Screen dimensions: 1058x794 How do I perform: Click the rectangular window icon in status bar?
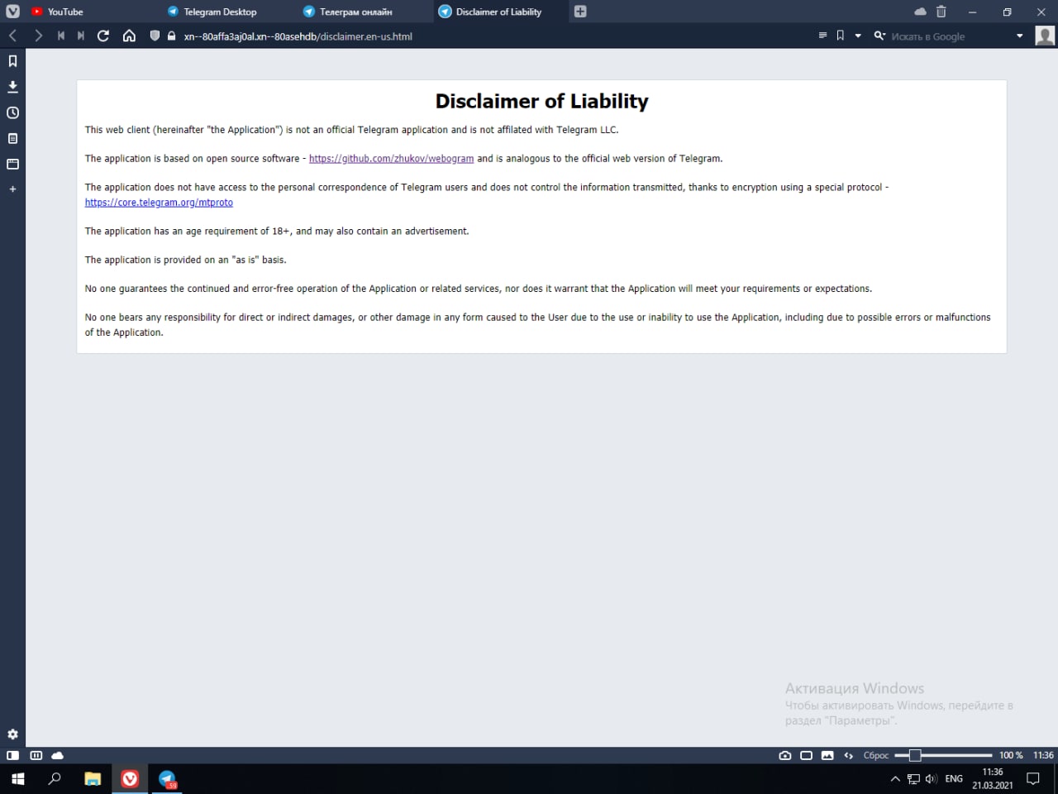(x=806, y=755)
